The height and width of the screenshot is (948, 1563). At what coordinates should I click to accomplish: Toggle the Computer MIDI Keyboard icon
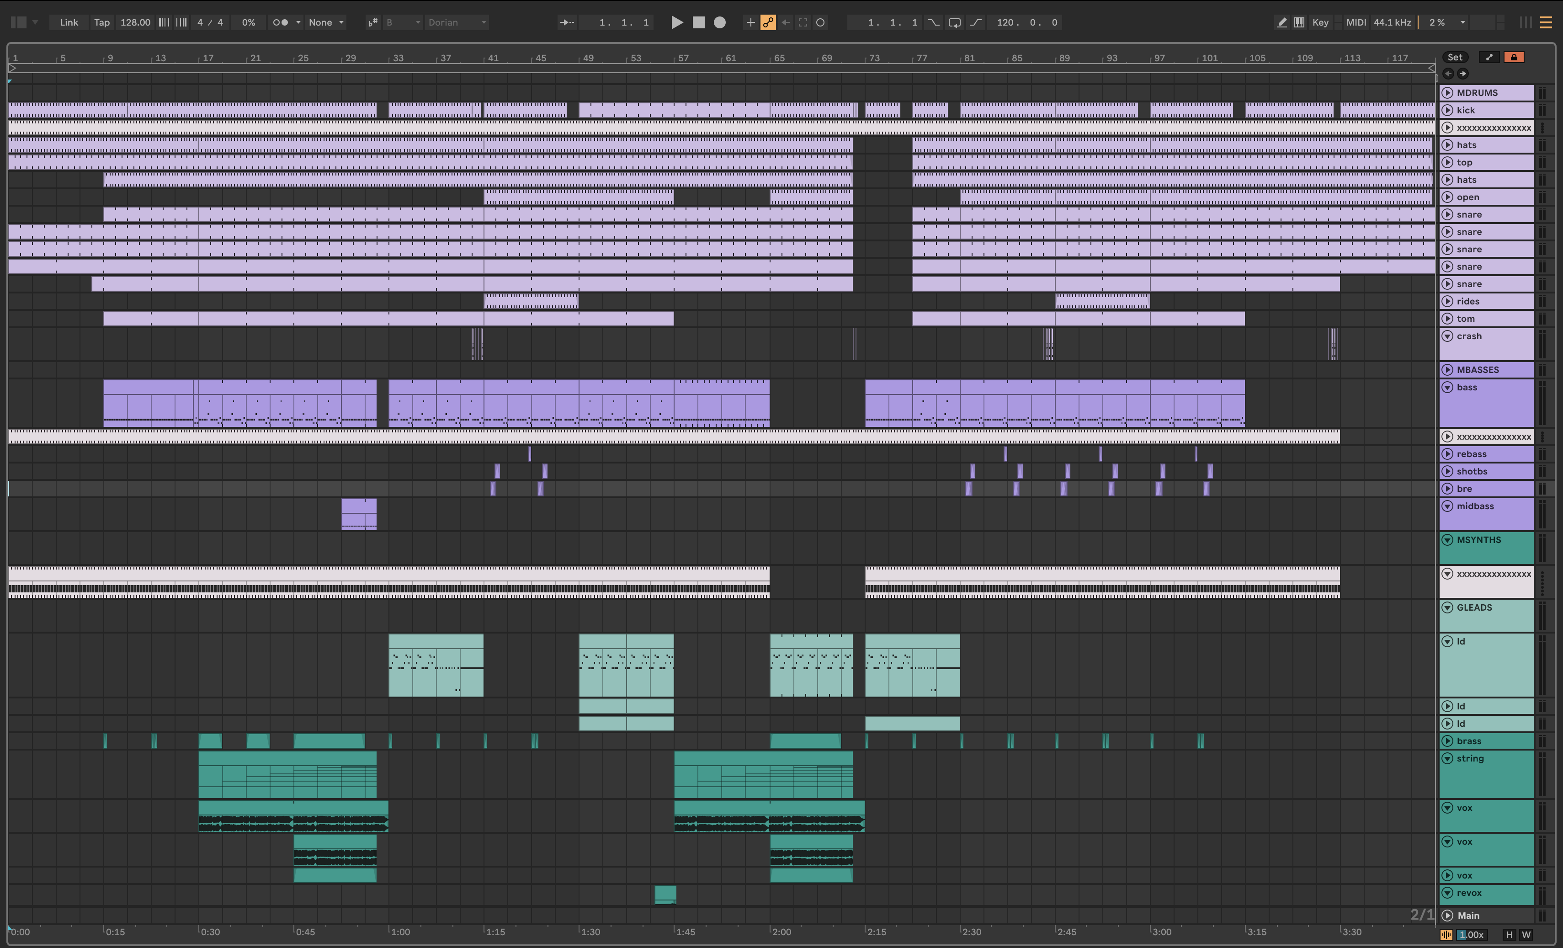pyautogui.click(x=1299, y=22)
